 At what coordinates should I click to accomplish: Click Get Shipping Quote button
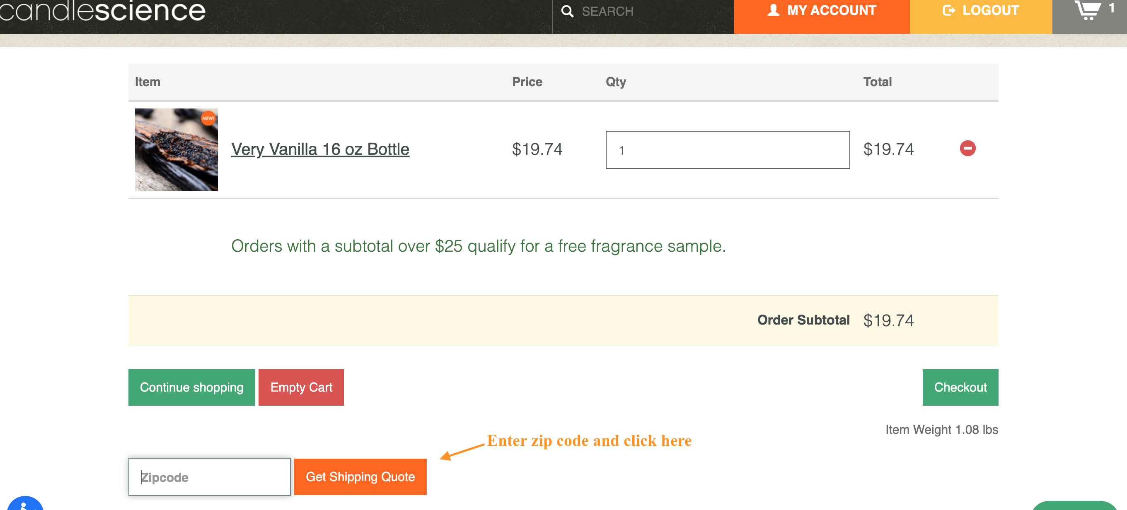pos(360,477)
